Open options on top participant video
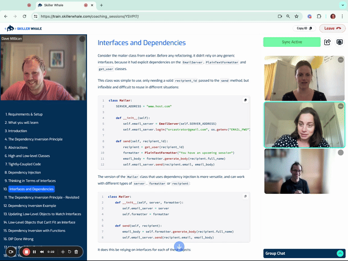348x261 pixels. tap(340, 60)
